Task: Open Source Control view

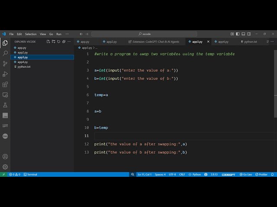Action: click(5, 63)
